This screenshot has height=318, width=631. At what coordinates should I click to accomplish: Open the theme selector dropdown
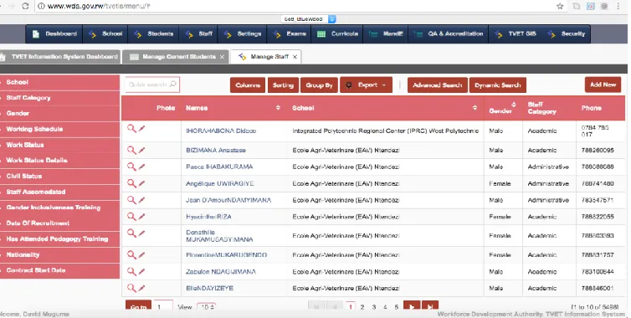point(308,19)
